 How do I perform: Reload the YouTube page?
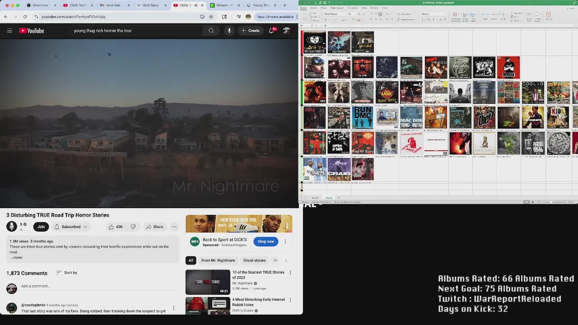click(25, 17)
